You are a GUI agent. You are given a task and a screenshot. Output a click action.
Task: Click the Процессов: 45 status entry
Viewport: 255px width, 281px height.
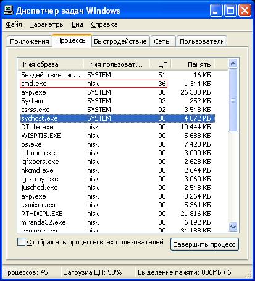tap(25, 272)
